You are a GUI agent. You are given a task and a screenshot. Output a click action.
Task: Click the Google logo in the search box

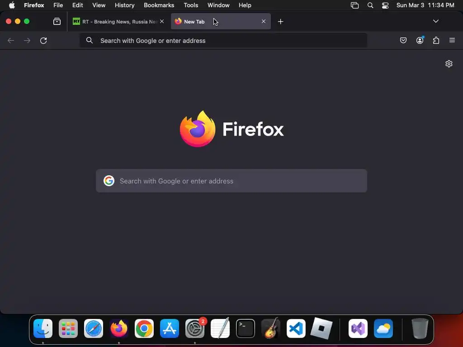coord(109,181)
